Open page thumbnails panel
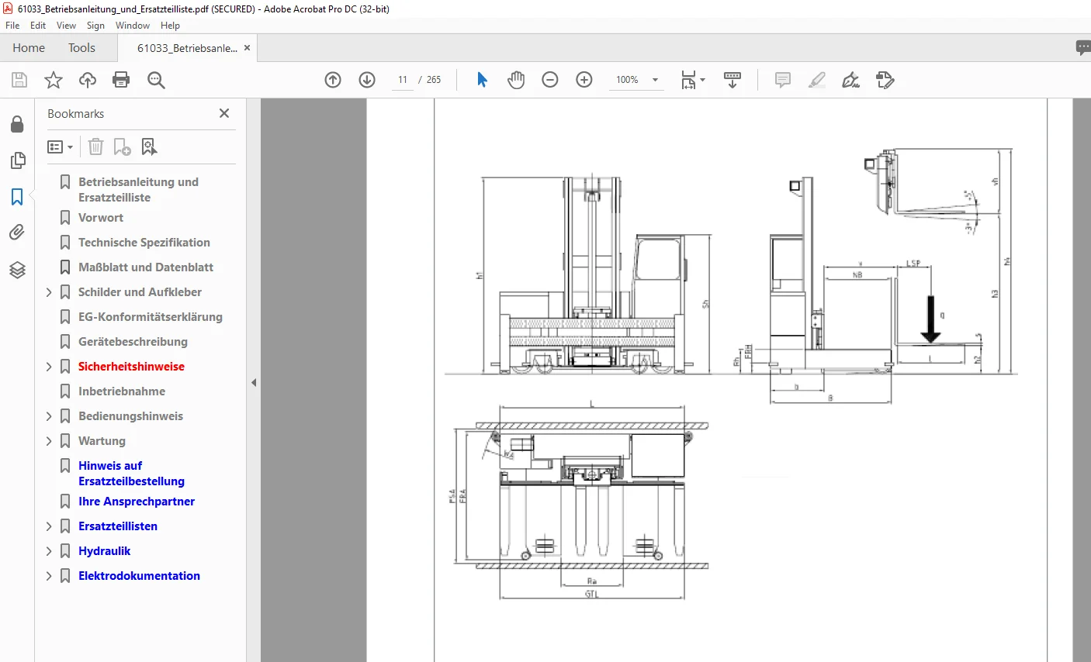The image size is (1091, 662). coord(17,160)
